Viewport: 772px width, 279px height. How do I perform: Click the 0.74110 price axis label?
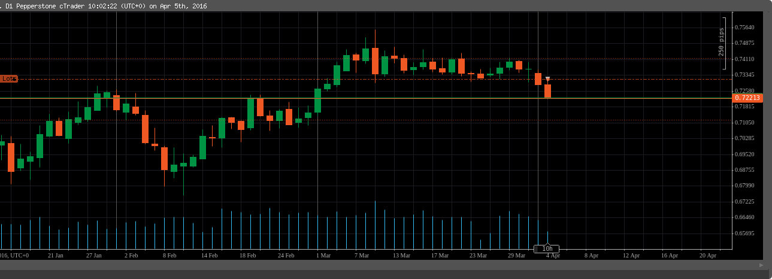[746, 59]
